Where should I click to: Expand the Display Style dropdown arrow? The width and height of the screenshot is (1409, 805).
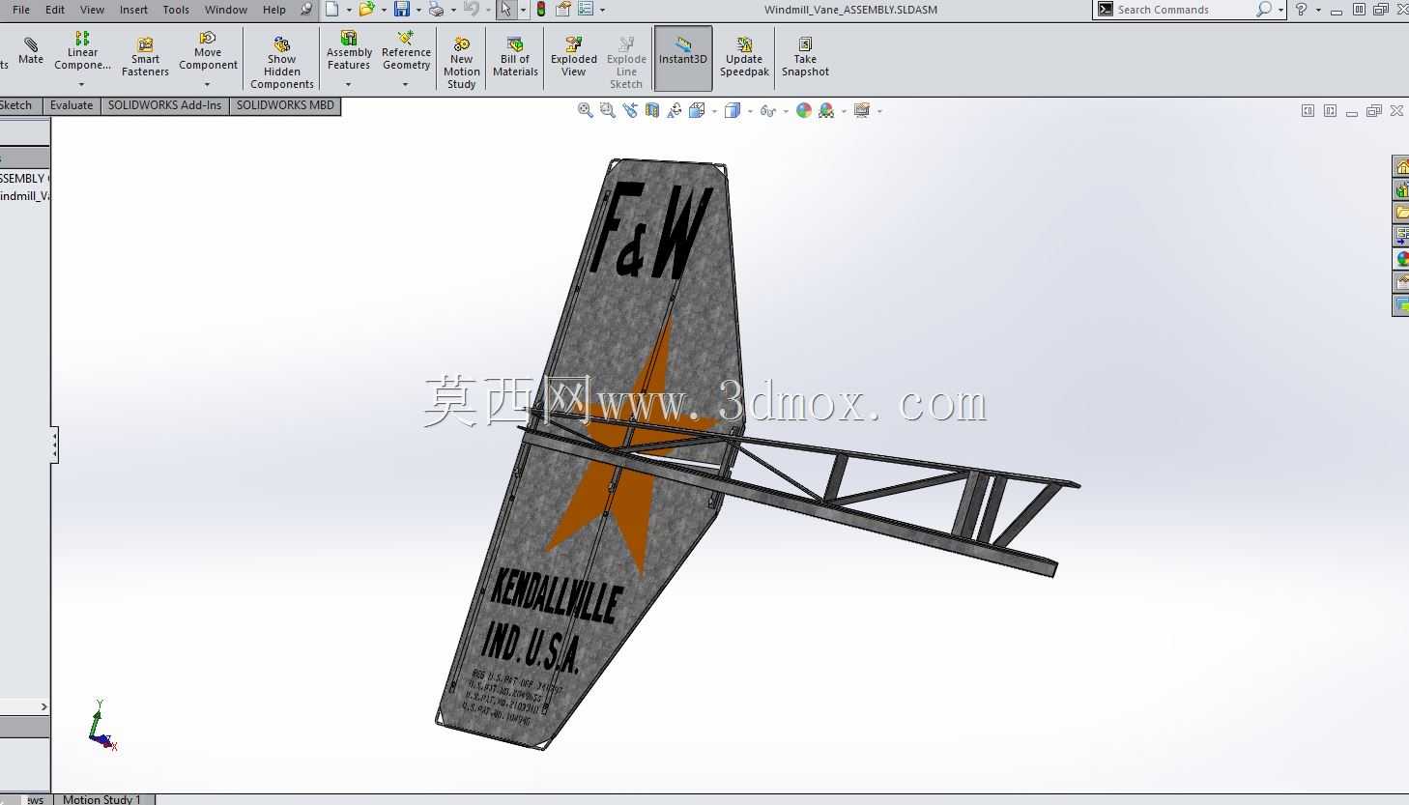coord(749,111)
